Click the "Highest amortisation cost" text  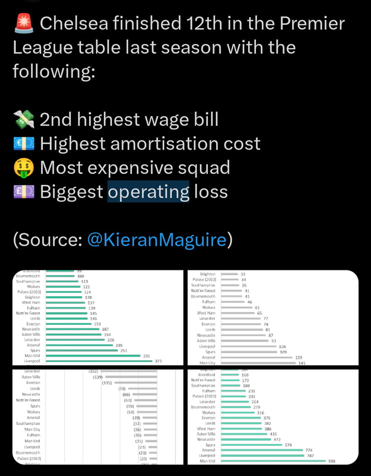150,144
